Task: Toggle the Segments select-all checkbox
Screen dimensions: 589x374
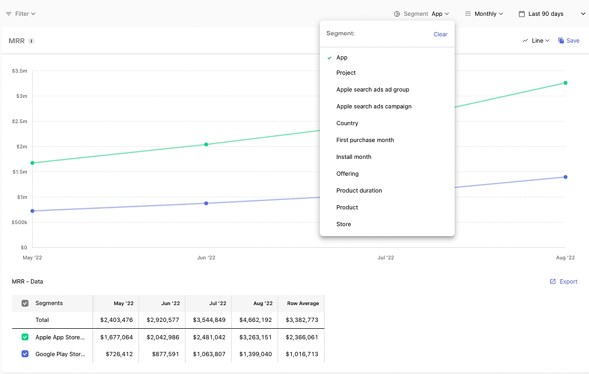Action: [x=25, y=303]
